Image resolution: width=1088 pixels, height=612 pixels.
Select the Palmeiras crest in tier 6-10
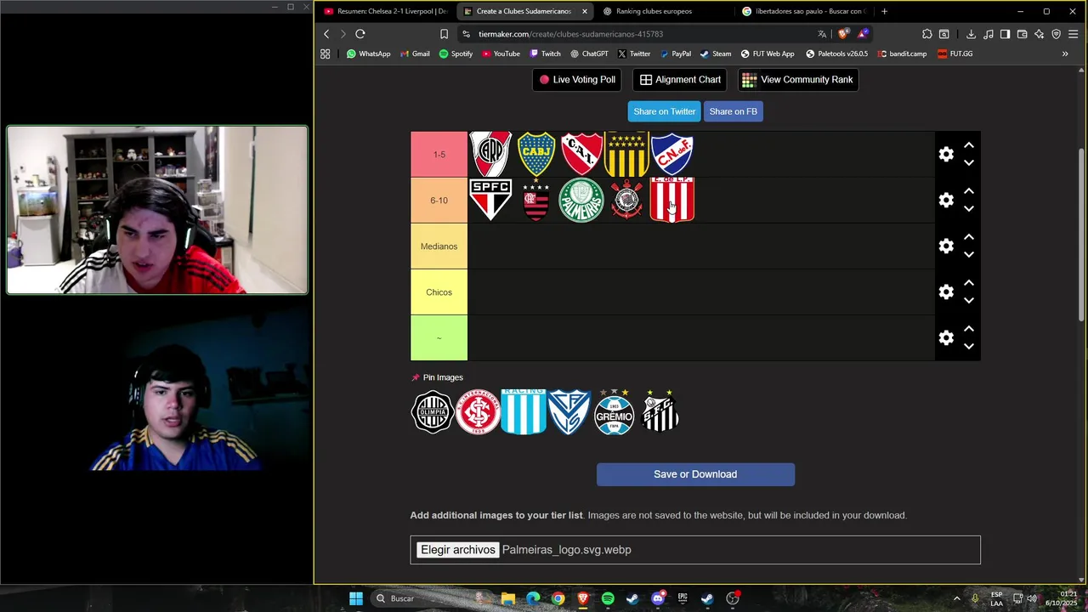coord(581,200)
